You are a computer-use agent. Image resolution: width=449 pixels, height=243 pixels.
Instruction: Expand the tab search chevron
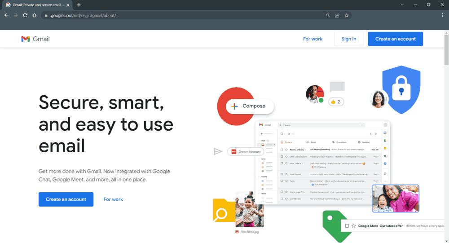pos(401,4)
